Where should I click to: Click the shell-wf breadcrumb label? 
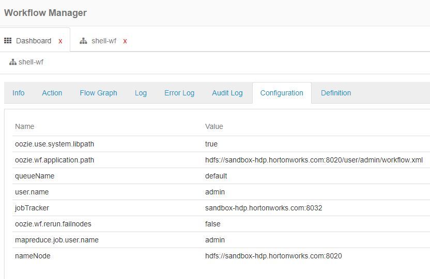coord(31,62)
